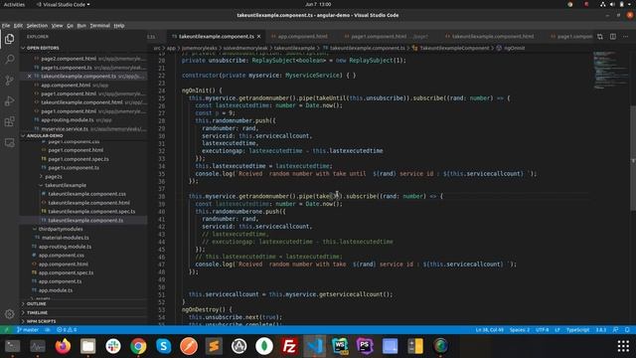The width and height of the screenshot is (636, 358).
Task: Open editor More Actions ellipsis menu
Action: click(626, 37)
